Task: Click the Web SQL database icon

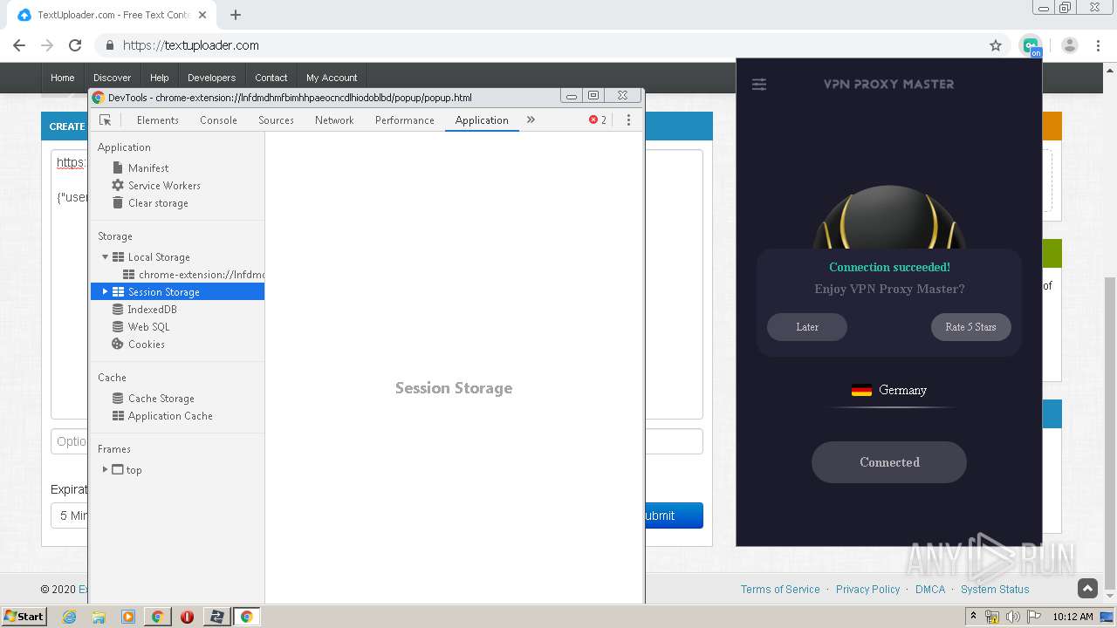Action: click(118, 327)
